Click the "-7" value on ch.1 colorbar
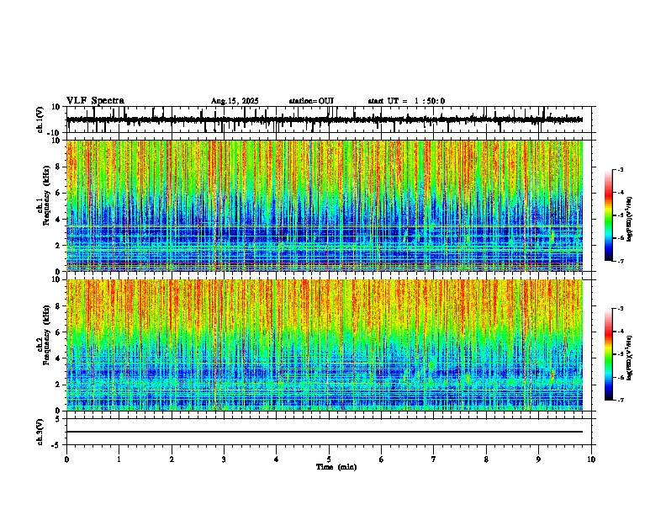The height and width of the screenshot is (515, 666). click(x=621, y=261)
